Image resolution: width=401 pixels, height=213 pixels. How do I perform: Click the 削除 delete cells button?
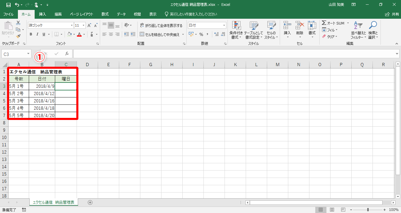coord(299,30)
